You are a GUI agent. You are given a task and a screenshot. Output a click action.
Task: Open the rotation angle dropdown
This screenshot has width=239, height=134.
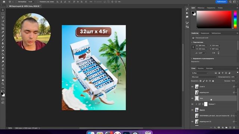point(206,53)
